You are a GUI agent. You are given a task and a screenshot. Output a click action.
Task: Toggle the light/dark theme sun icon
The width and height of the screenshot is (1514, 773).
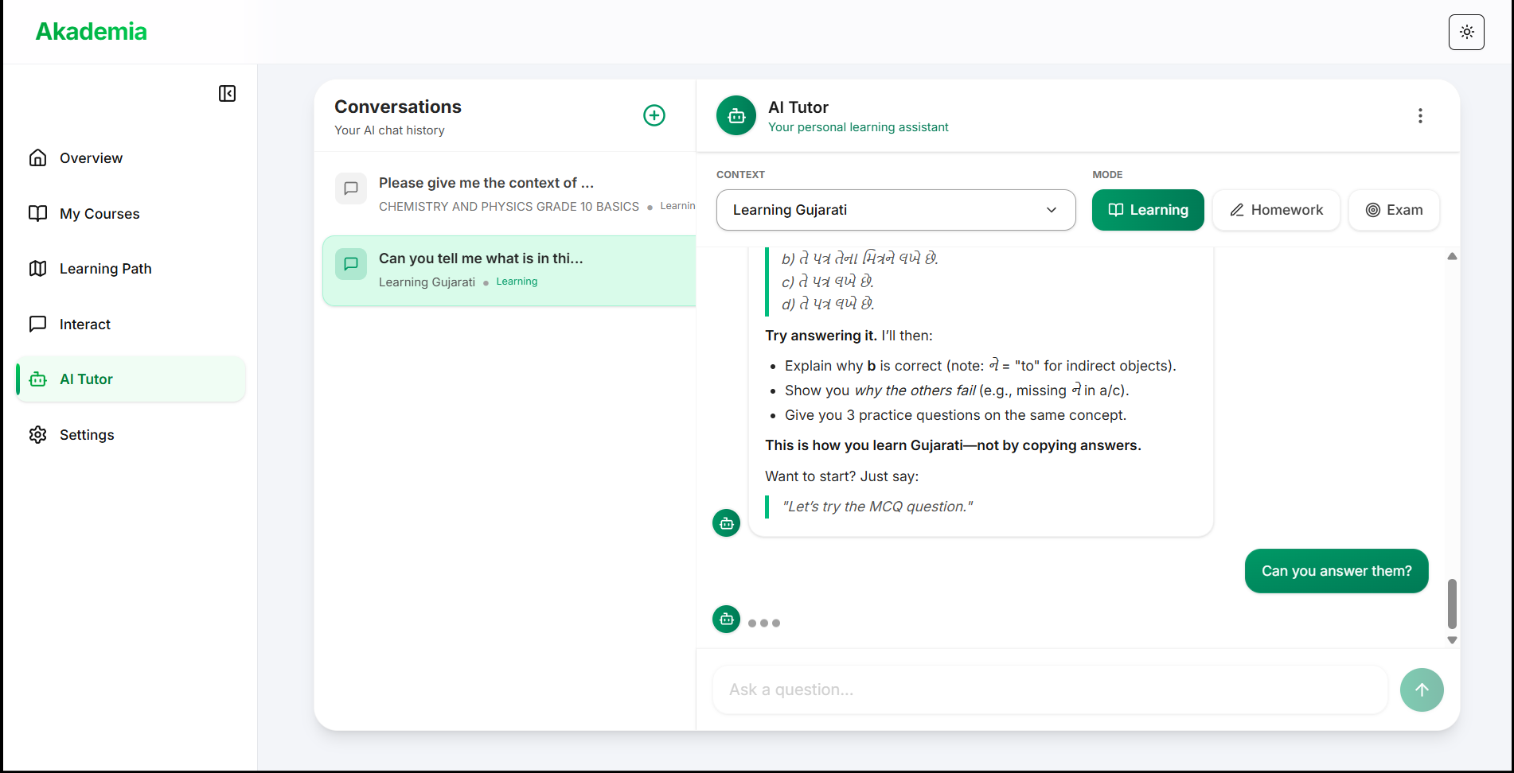(x=1466, y=33)
